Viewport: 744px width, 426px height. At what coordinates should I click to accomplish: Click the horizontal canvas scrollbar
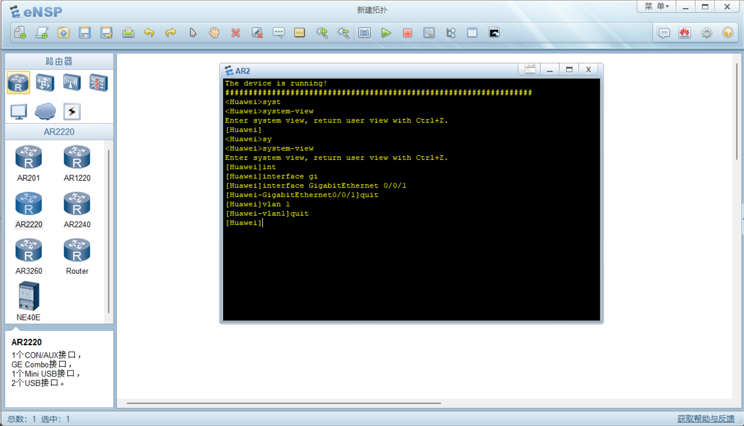point(284,403)
